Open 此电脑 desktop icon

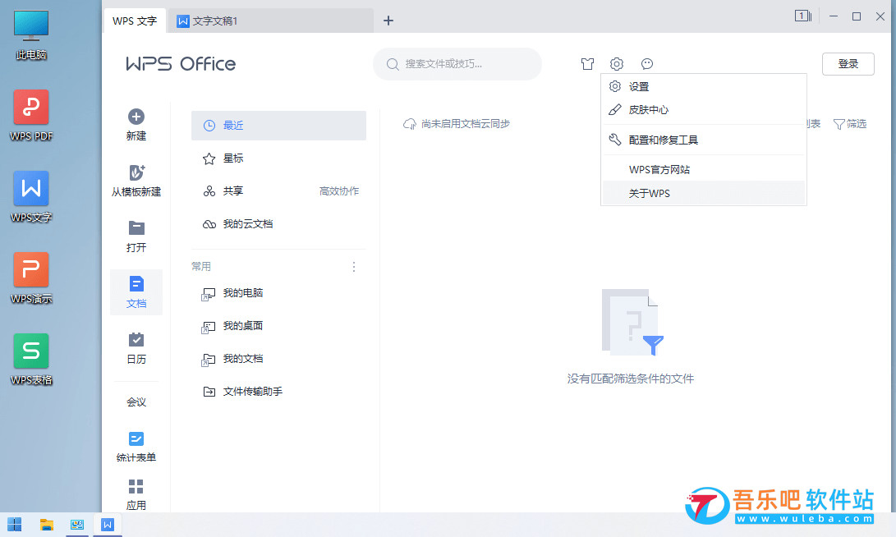coord(31,35)
